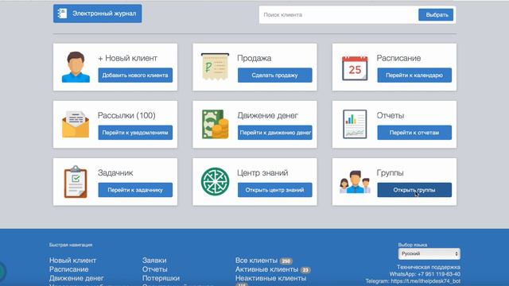This screenshot has width=509, height=286.
Task: Click Сделать продажу button
Action: (274, 75)
